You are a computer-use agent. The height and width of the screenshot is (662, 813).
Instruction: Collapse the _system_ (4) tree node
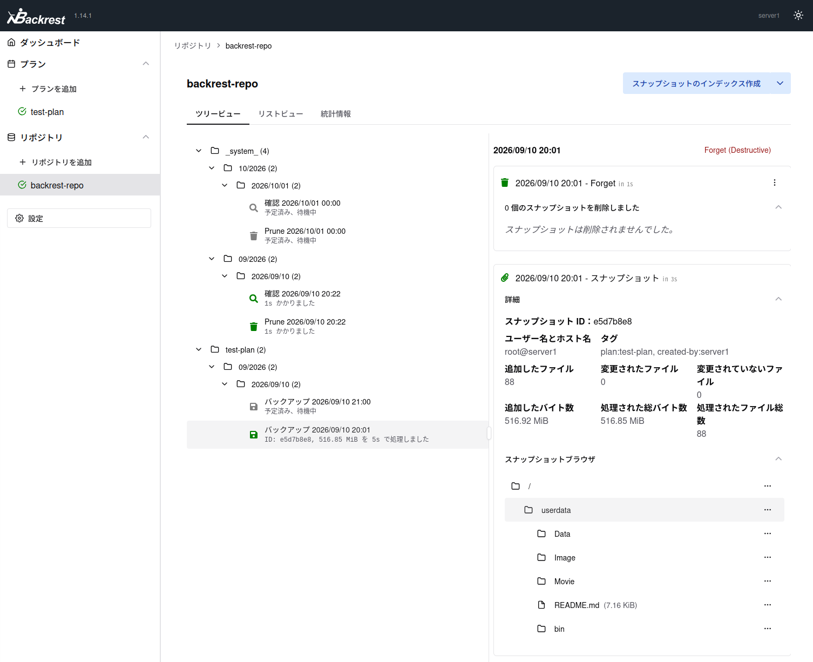click(199, 151)
